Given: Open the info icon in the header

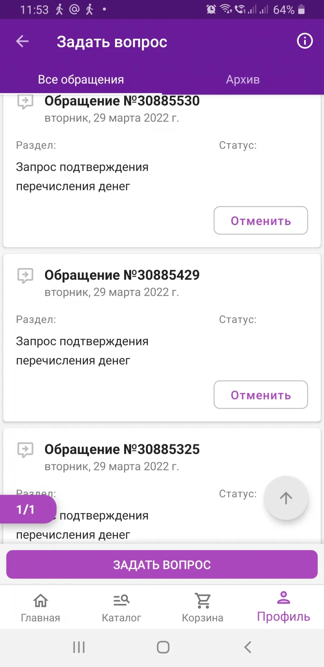Looking at the screenshot, I should click(305, 41).
